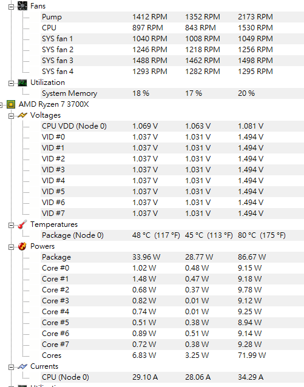Select the SYS fan 3 row

(x=172, y=61)
